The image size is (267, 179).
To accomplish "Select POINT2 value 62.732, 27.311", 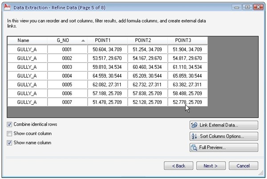I will (147, 85).
